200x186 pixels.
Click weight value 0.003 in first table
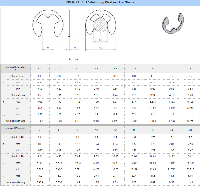click(40, 121)
